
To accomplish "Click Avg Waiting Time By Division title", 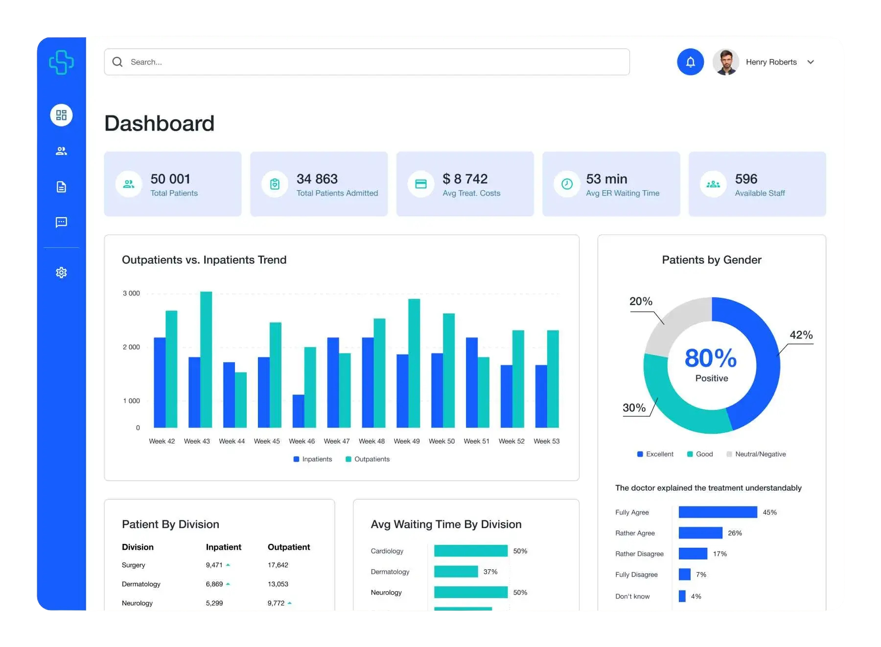I will click(x=446, y=524).
